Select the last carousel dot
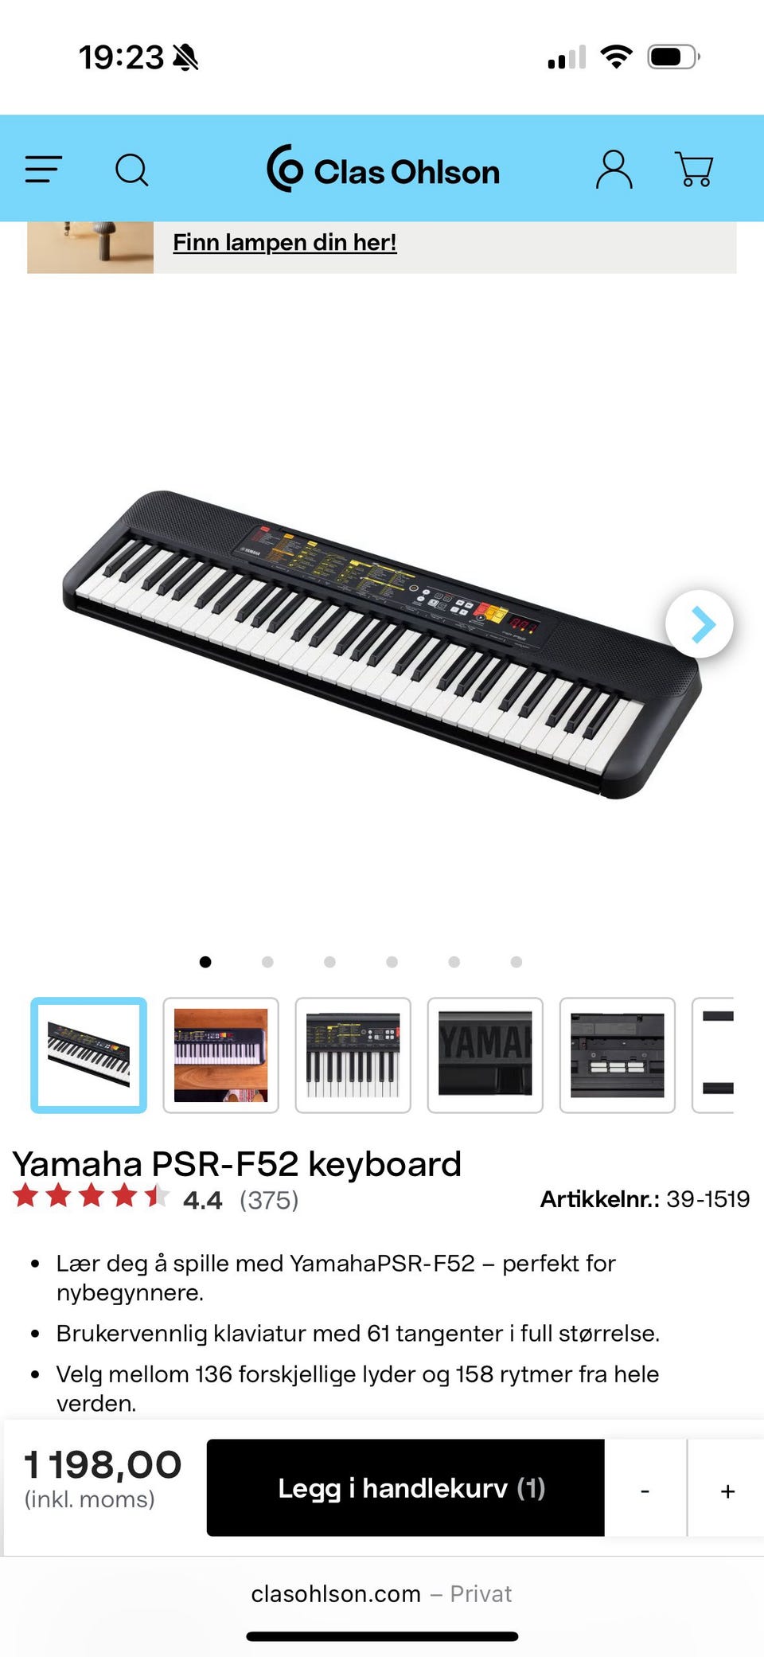Image resolution: width=764 pixels, height=1657 pixels. coord(516,962)
